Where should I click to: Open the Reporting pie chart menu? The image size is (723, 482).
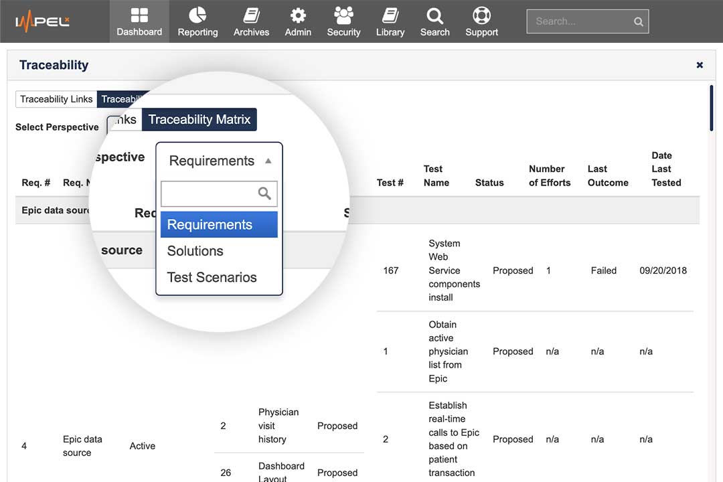pos(197,21)
